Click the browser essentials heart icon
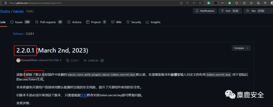The image size is (273, 107). [265, 3]
